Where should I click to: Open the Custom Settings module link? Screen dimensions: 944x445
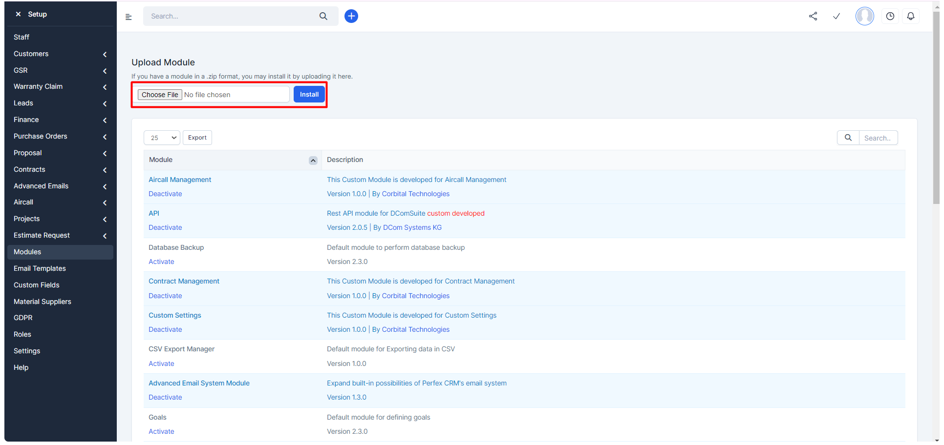[x=175, y=315]
